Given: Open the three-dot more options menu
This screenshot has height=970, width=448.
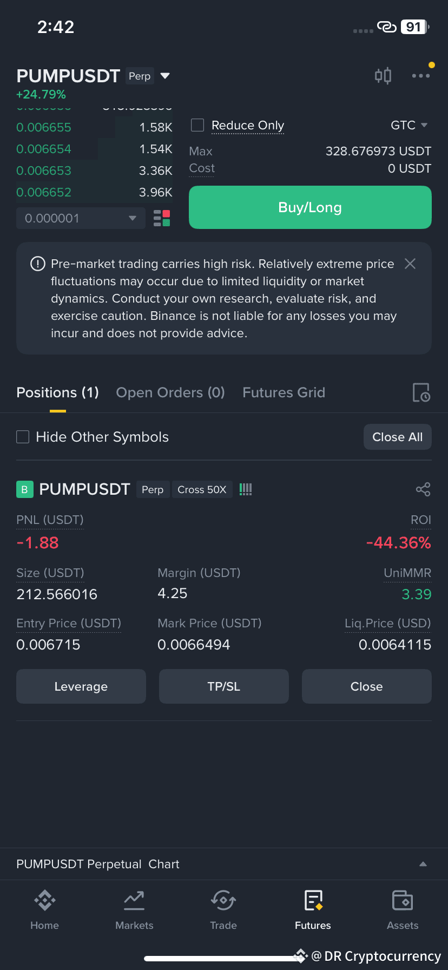Looking at the screenshot, I should 421,76.
